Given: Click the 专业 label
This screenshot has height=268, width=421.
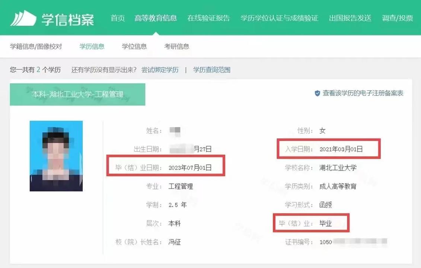Looking at the screenshot, I should [154, 186].
